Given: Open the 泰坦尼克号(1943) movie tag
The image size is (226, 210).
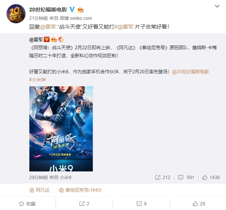Looking at the screenshot, I should (80, 190).
